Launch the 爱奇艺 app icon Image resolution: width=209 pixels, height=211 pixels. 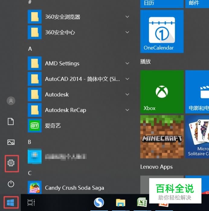tap(35, 126)
